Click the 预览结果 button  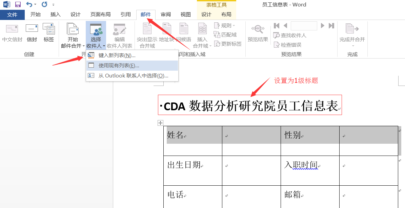coord(258,33)
